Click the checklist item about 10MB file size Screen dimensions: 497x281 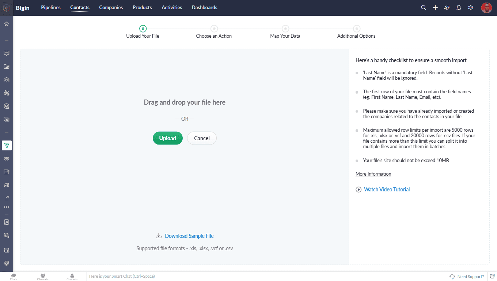click(x=407, y=160)
